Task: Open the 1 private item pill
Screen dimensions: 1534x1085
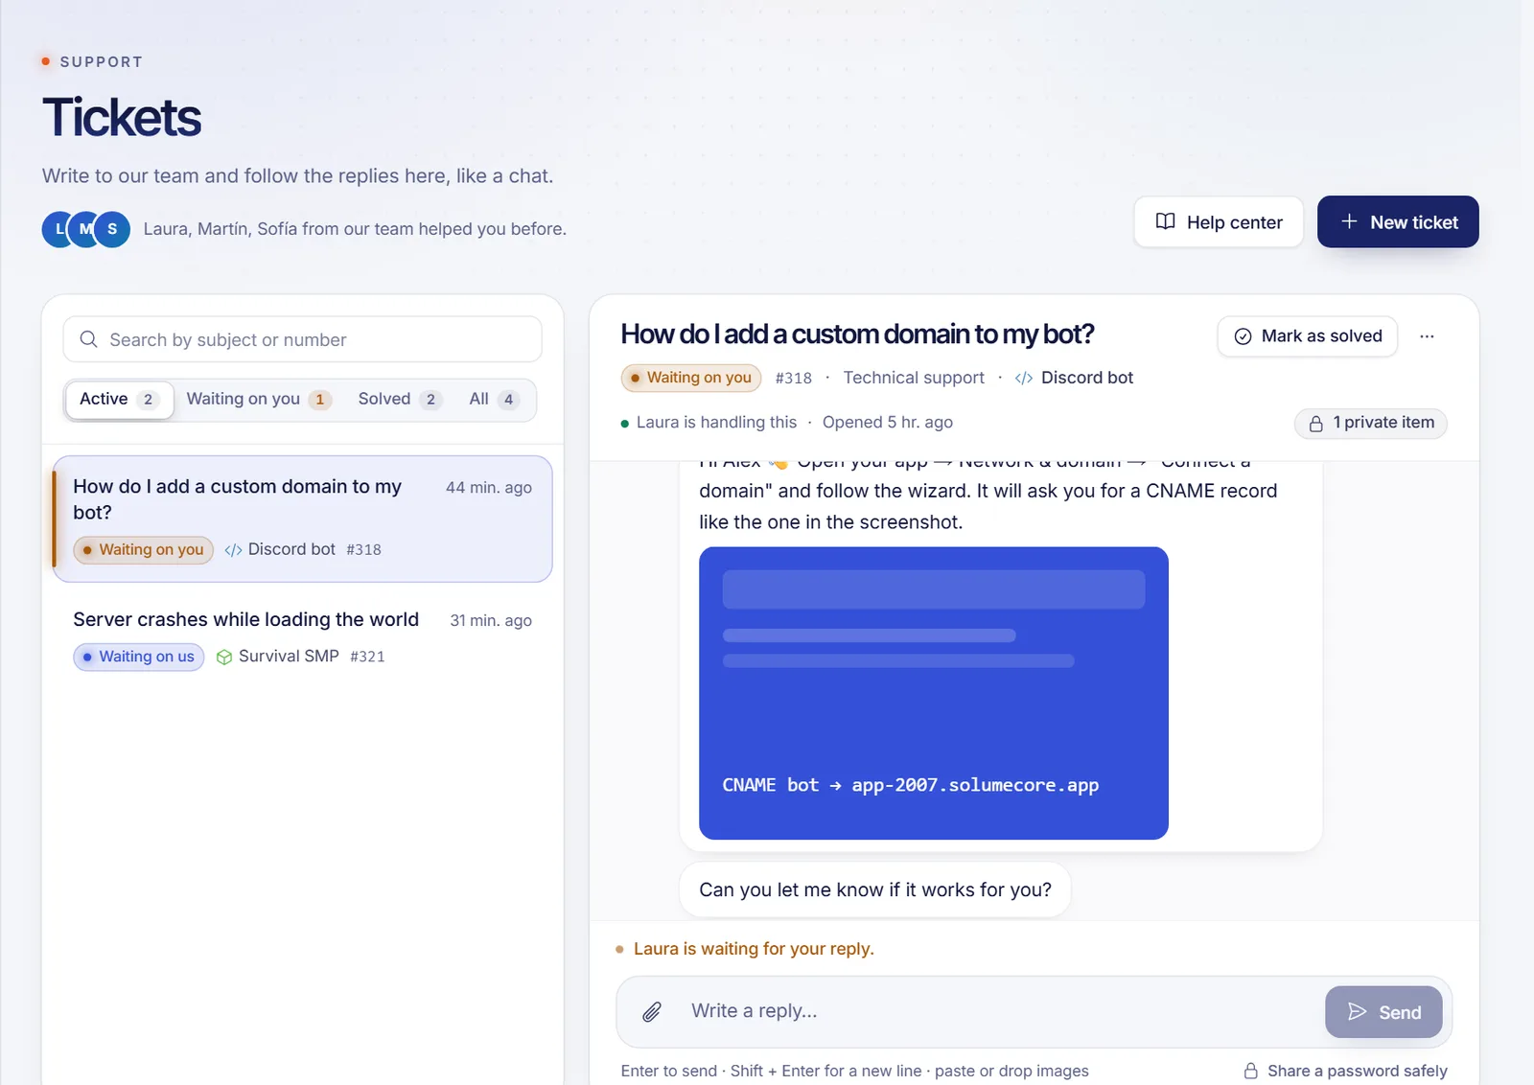Action: coord(1371,423)
